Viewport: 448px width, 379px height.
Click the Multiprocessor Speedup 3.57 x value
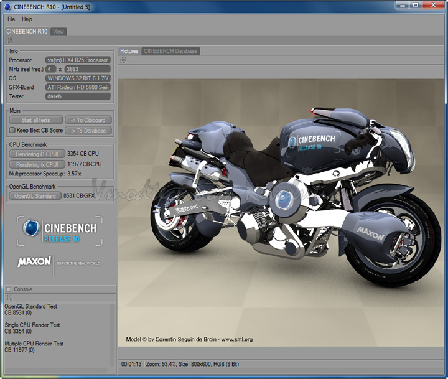(74, 174)
